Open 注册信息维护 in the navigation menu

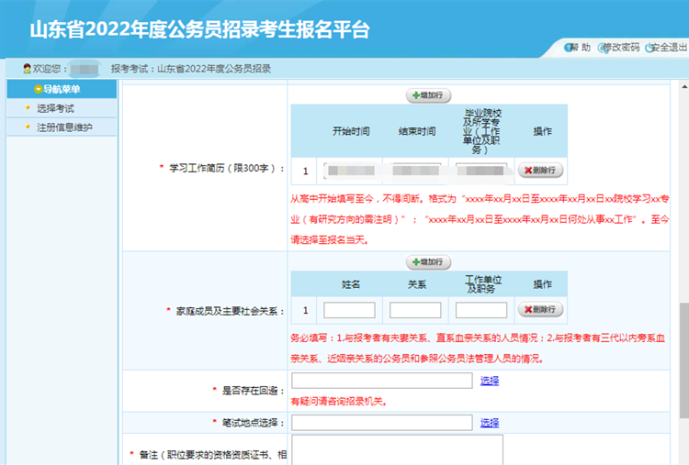pos(64,127)
